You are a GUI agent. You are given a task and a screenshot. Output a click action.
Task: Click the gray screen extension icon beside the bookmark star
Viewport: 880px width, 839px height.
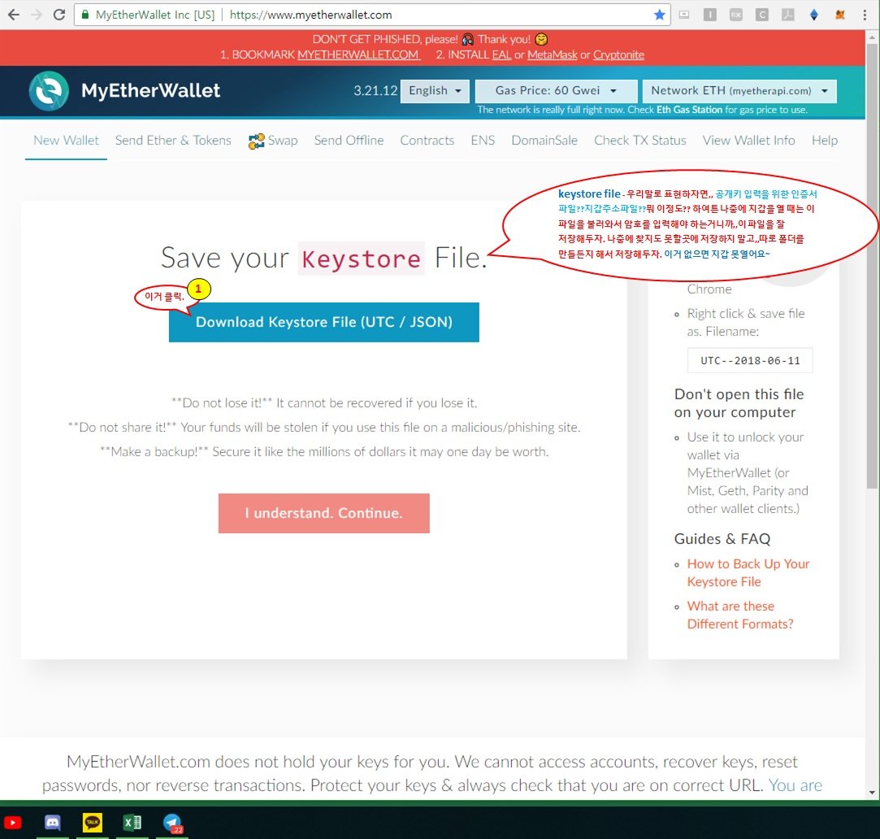(x=684, y=15)
